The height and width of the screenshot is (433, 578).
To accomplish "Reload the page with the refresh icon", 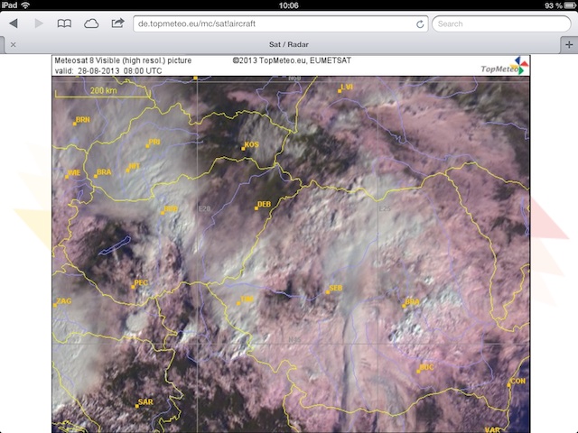I will (420, 24).
